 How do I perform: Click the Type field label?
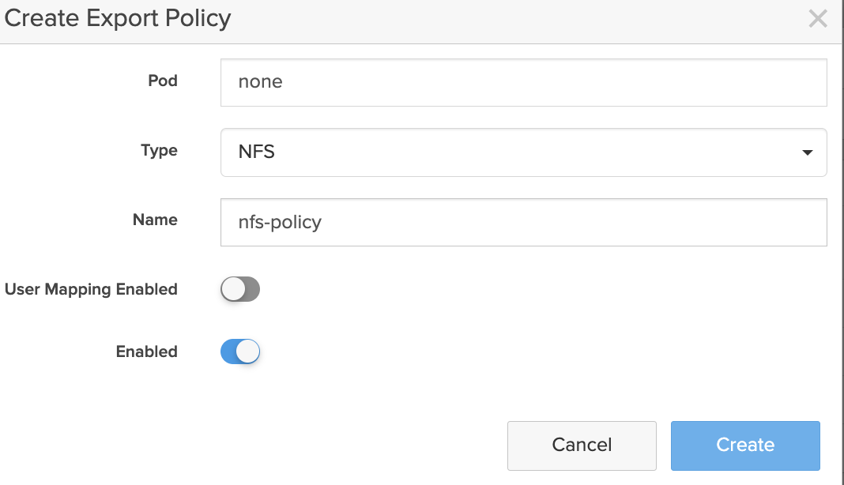[x=159, y=150]
